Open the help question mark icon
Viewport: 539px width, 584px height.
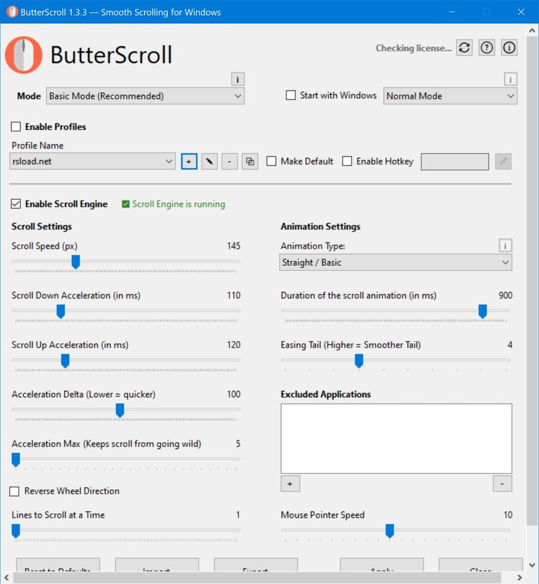(x=486, y=48)
